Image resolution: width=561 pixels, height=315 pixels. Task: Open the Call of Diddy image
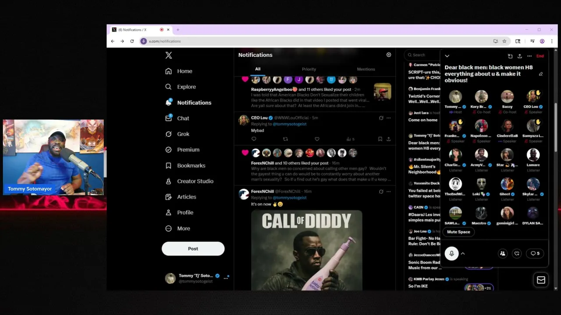[307, 250]
